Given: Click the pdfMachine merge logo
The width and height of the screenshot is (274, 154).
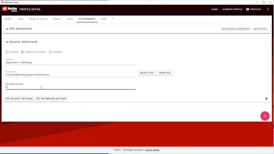Looking at the screenshot, I should click(9, 9).
